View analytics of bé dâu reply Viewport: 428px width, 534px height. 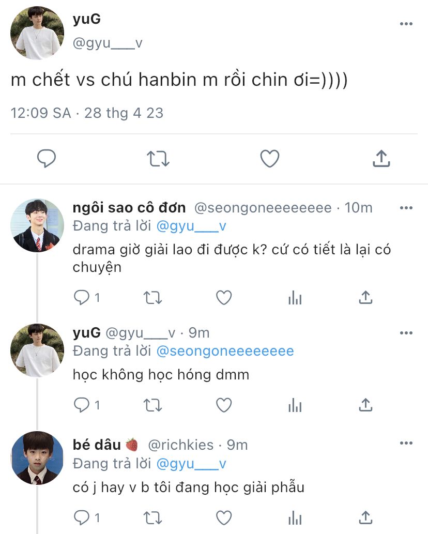click(x=295, y=517)
